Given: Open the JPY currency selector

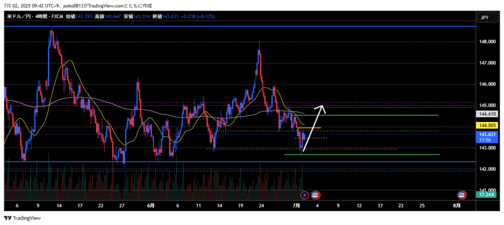Looking at the screenshot, I should pos(484,17).
